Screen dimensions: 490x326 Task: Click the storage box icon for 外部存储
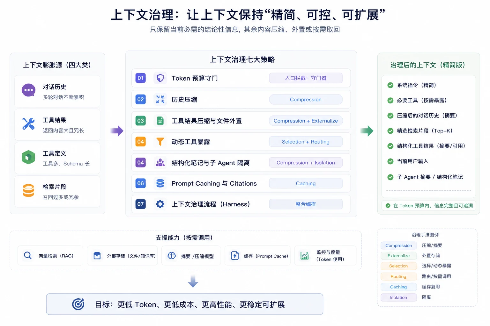(x=97, y=256)
